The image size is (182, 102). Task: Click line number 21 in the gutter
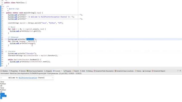click(x=2, y=23)
